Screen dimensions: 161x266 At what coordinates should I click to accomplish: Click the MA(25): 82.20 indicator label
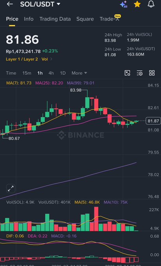(x=49, y=83)
